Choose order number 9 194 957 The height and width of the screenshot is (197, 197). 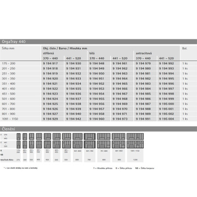[97, 109]
